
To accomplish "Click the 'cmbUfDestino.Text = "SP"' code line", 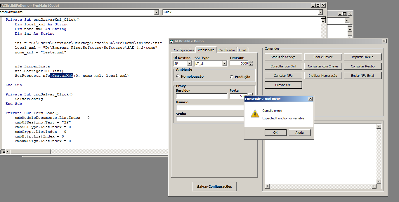I will click(43, 123).
